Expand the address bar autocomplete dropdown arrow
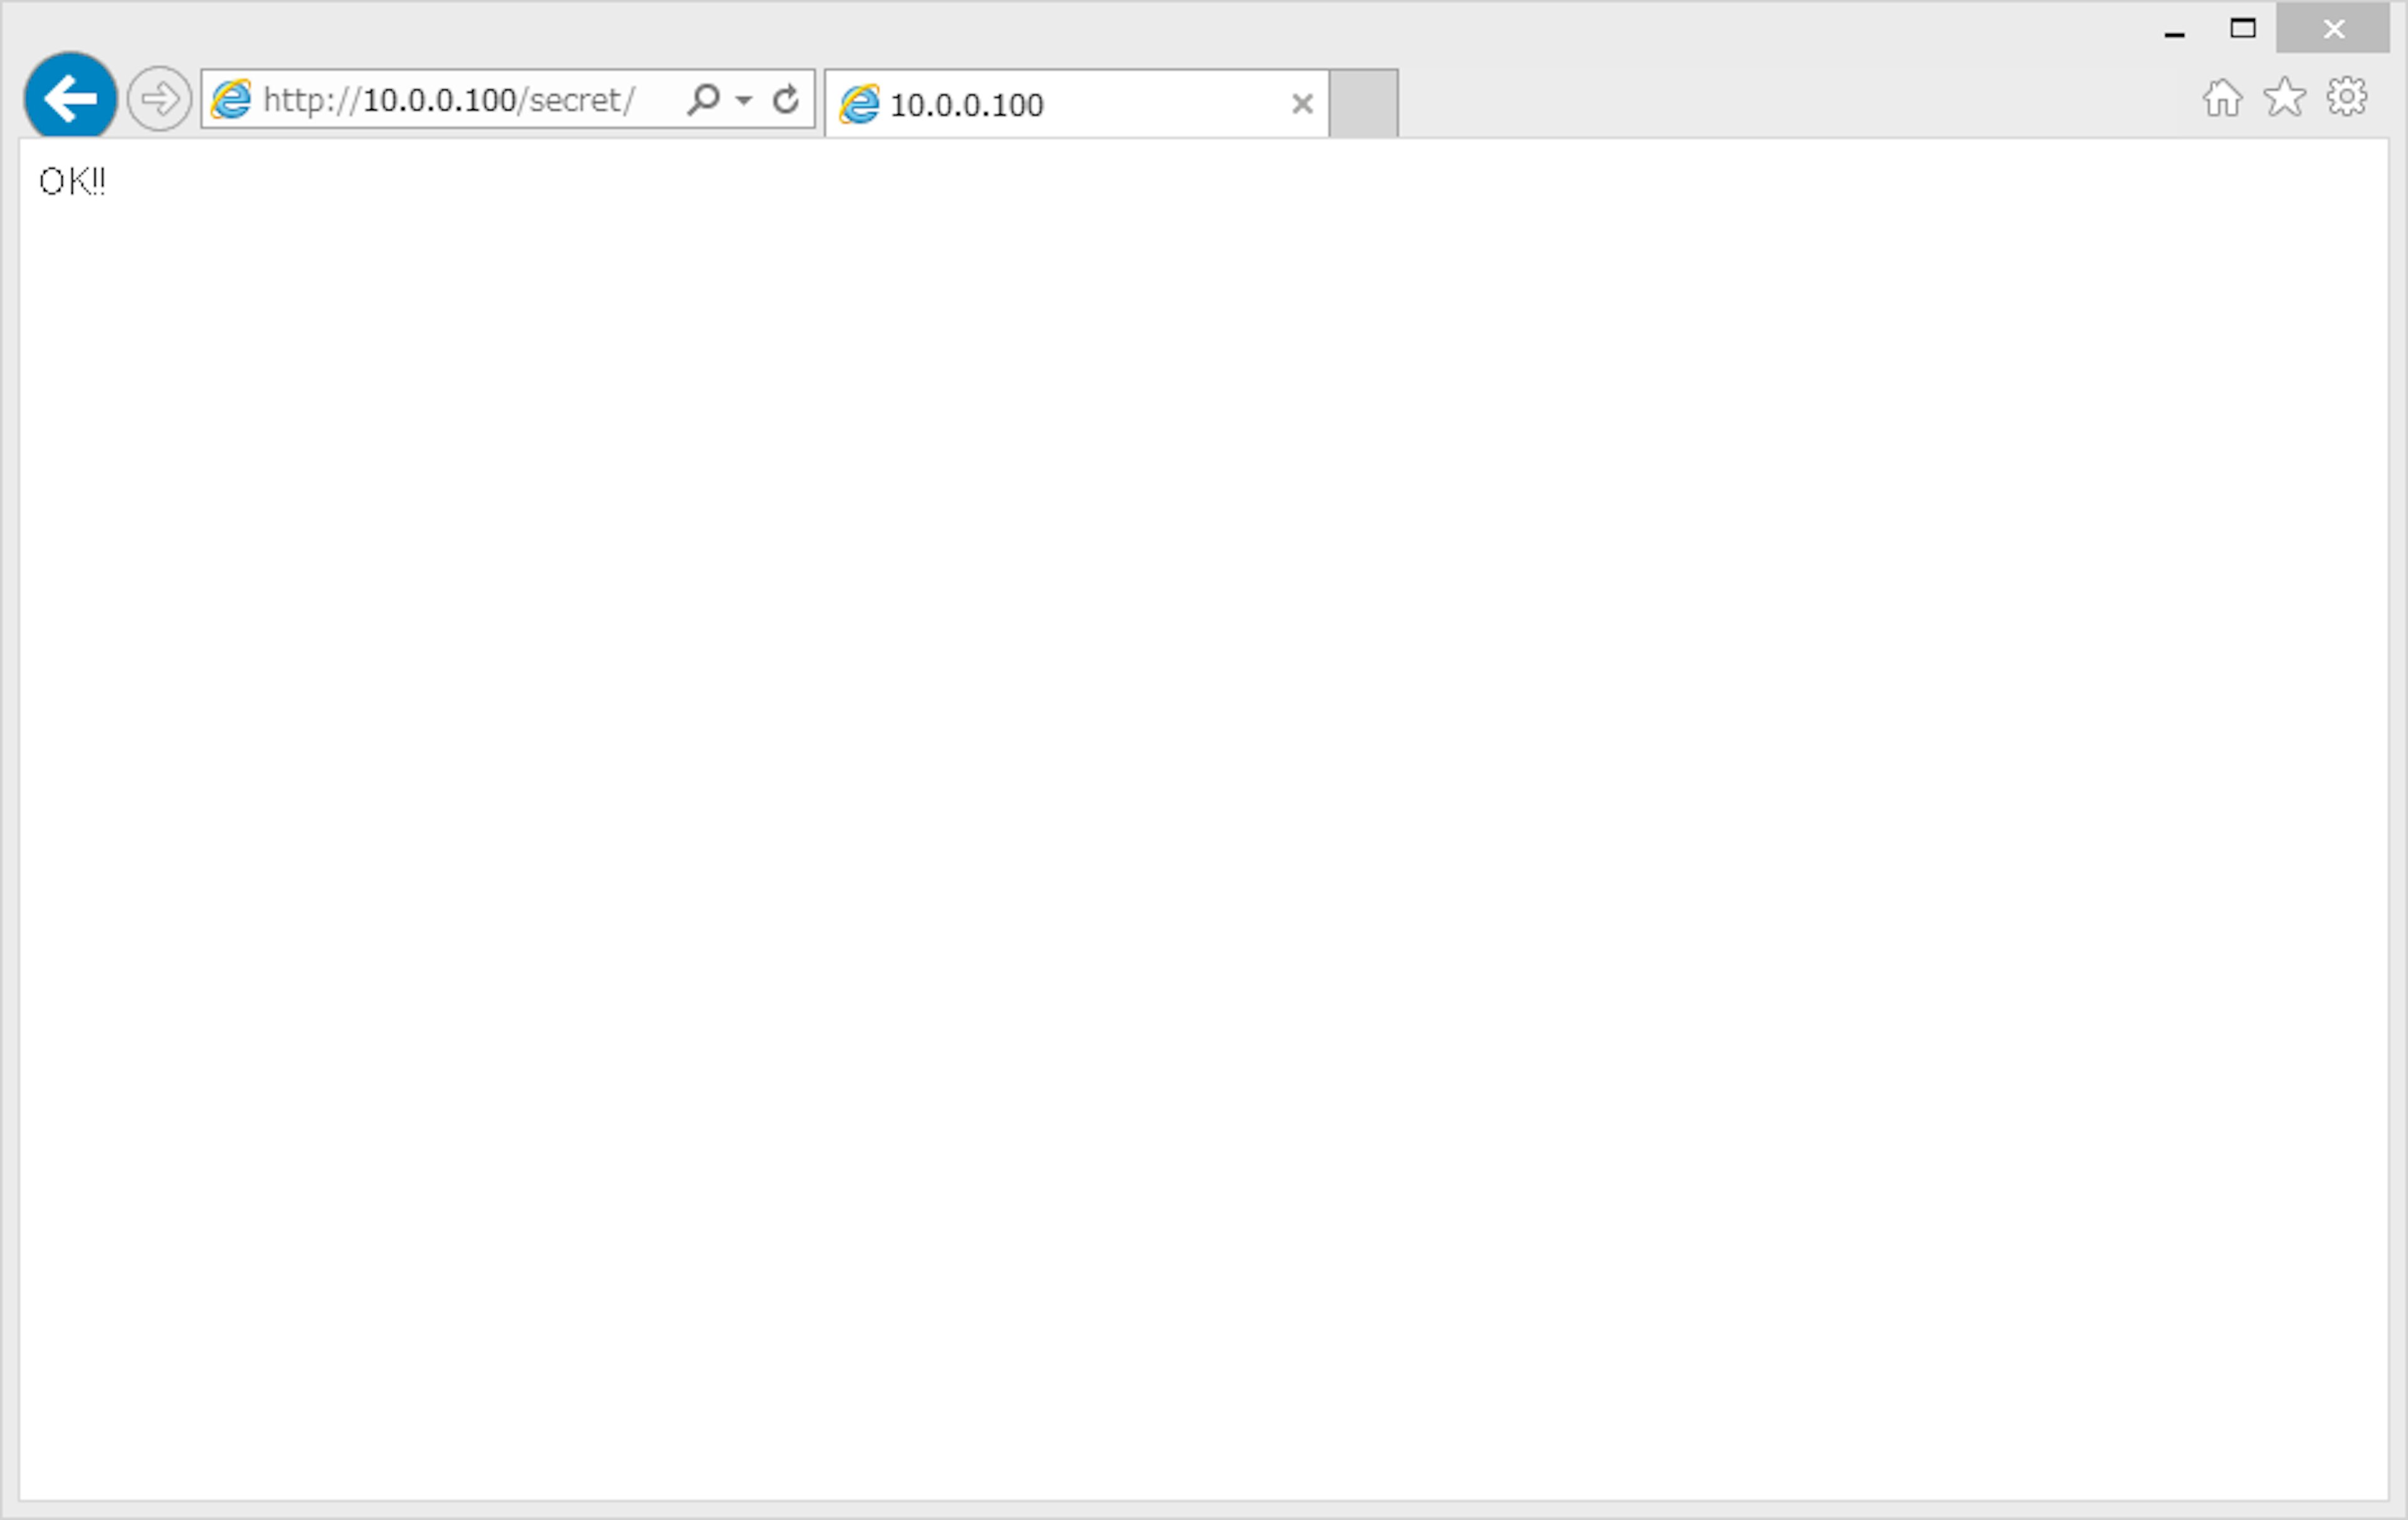 [743, 100]
